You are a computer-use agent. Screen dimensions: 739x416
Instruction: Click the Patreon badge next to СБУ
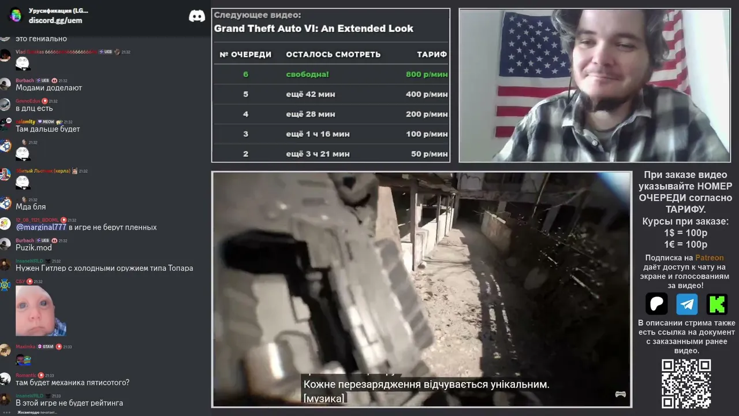(x=29, y=281)
